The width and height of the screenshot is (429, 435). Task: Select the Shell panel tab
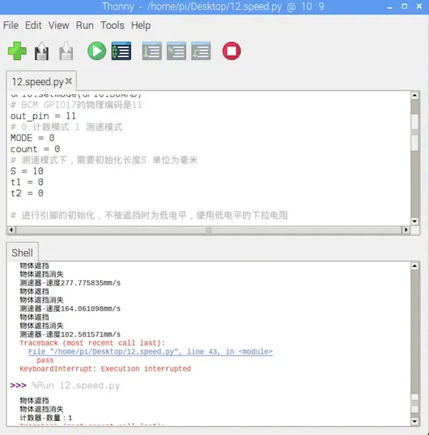pos(22,253)
